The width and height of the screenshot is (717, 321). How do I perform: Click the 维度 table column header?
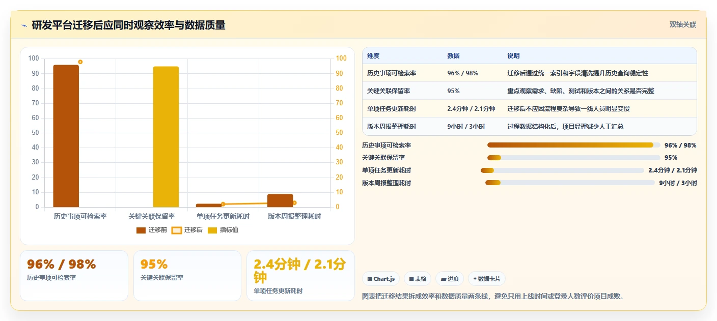(373, 56)
